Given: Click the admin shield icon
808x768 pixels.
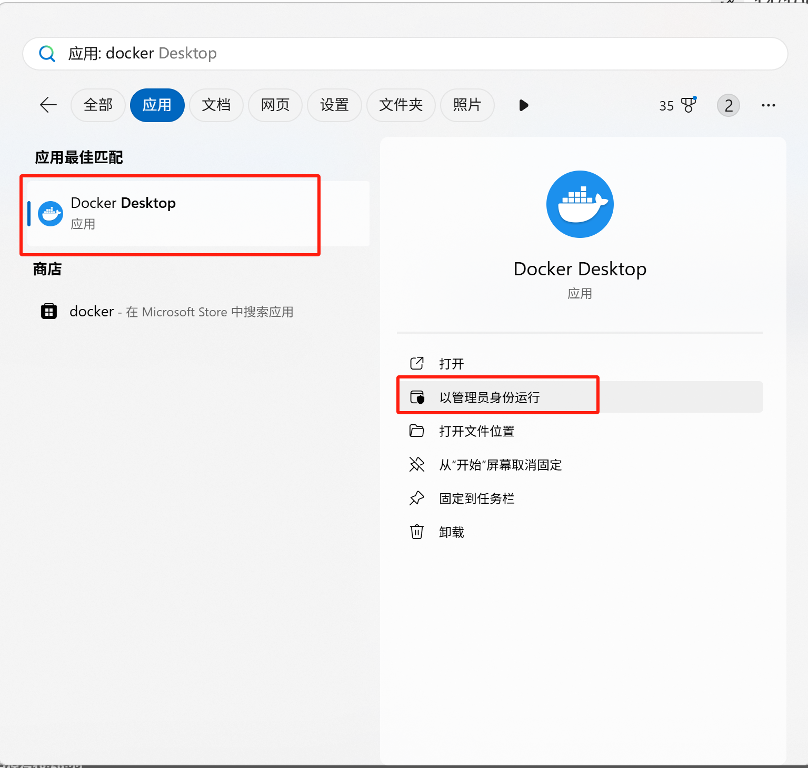Looking at the screenshot, I should point(417,397).
